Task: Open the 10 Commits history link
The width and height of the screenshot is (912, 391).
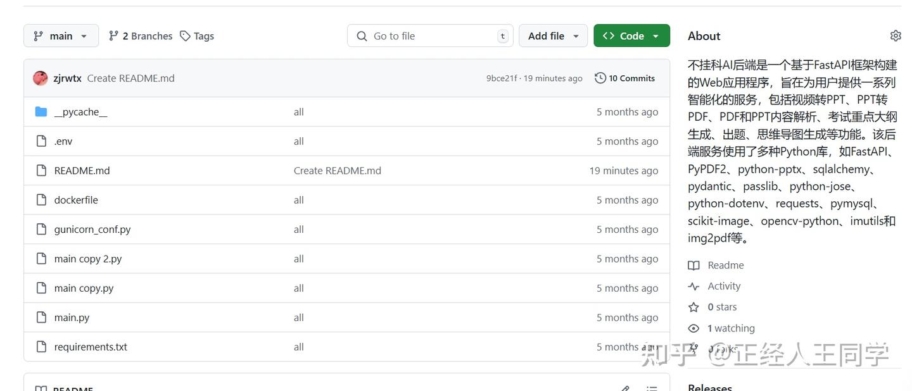Action: [625, 78]
